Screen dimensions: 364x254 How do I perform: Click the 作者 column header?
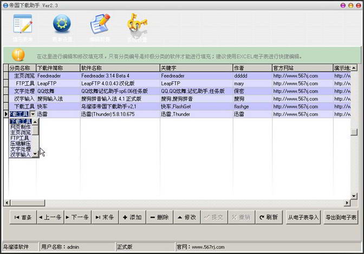click(x=252, y=68)
